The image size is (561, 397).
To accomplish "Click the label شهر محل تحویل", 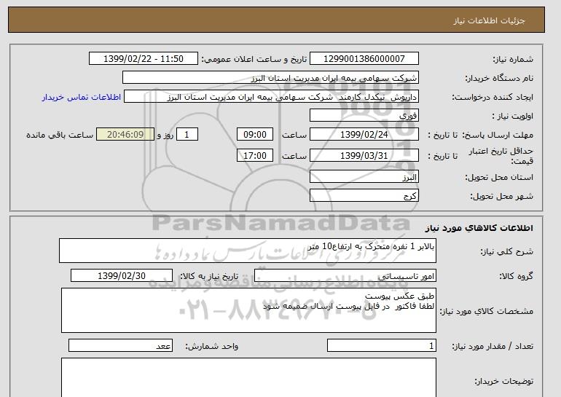I will [501, 197].
